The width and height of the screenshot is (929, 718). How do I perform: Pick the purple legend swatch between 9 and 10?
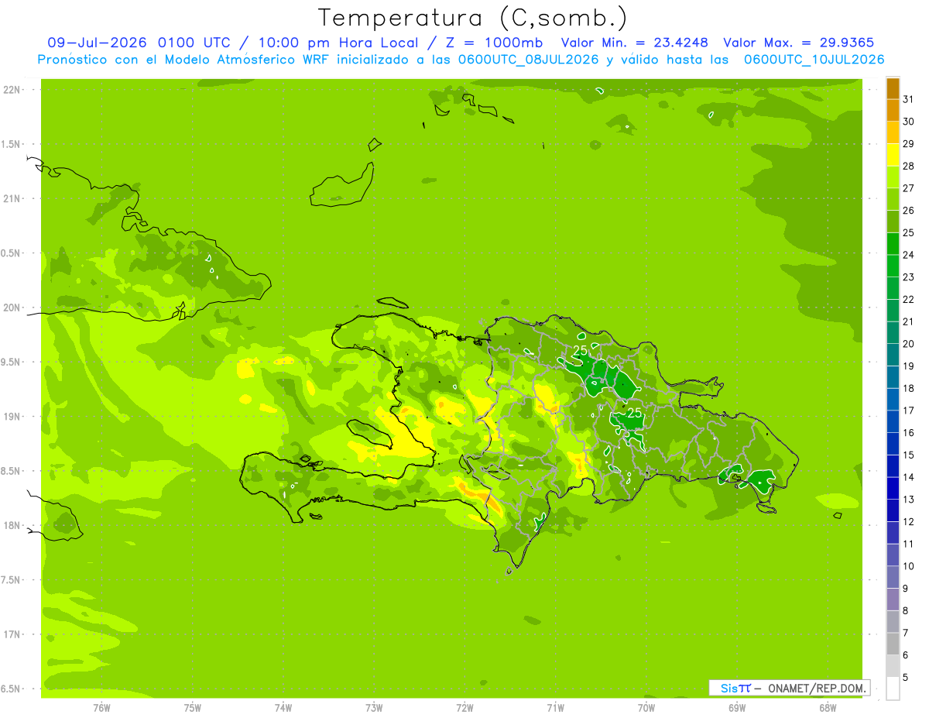tap(893, 577)
